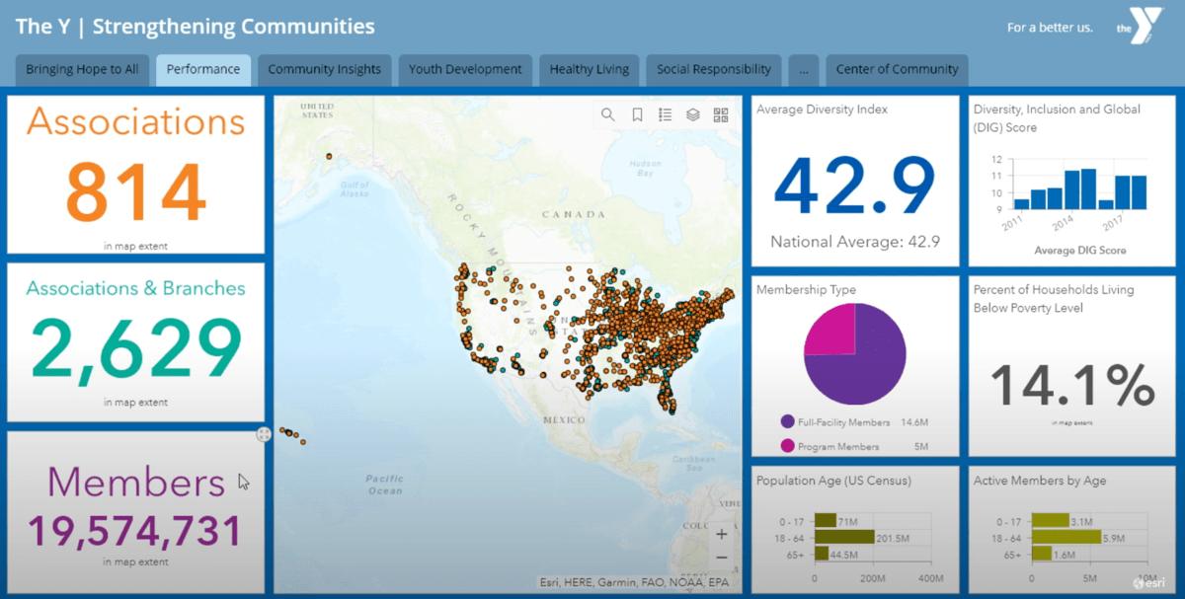Screen dimensions: 1185x599
Task: Click the 14.1% poverty level value
Action: (x=1072, y=385)
